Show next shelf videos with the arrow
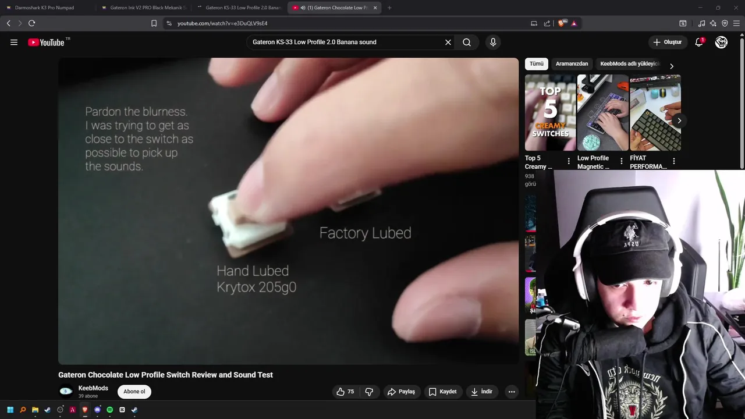The image size is (745, 419). (679, 120)
